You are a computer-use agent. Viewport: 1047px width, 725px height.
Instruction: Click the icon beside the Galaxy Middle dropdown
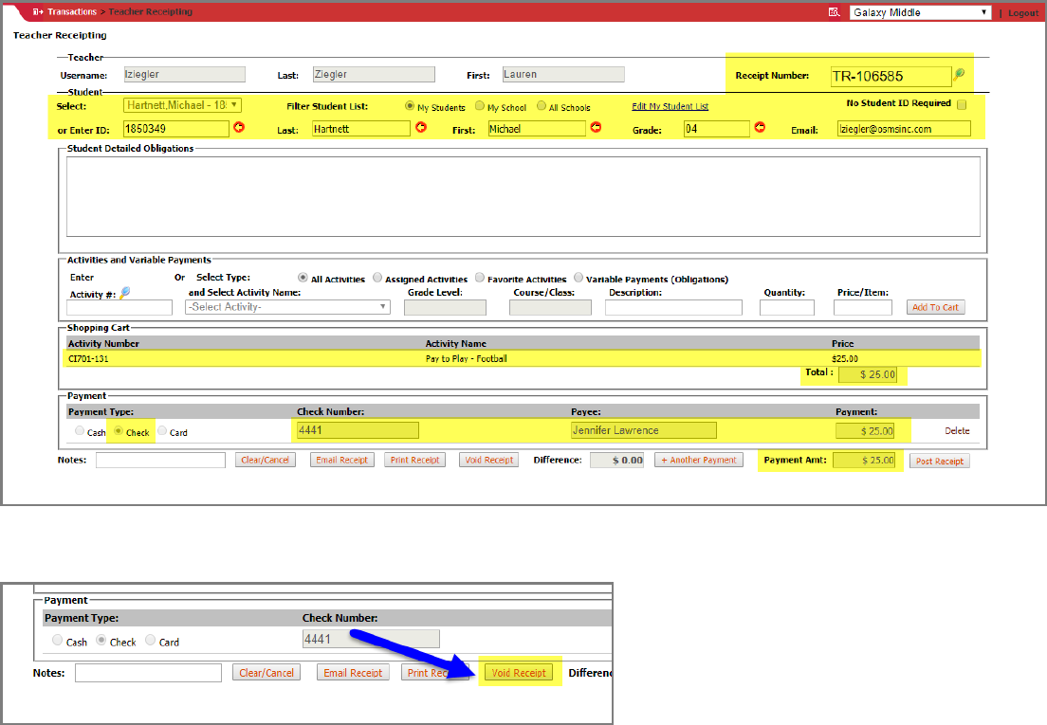coord(834,12)
